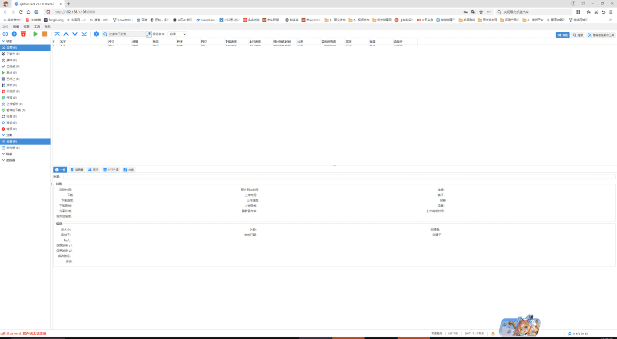
Task: Select the running filter with green play icon
Action: coord(25,72)
